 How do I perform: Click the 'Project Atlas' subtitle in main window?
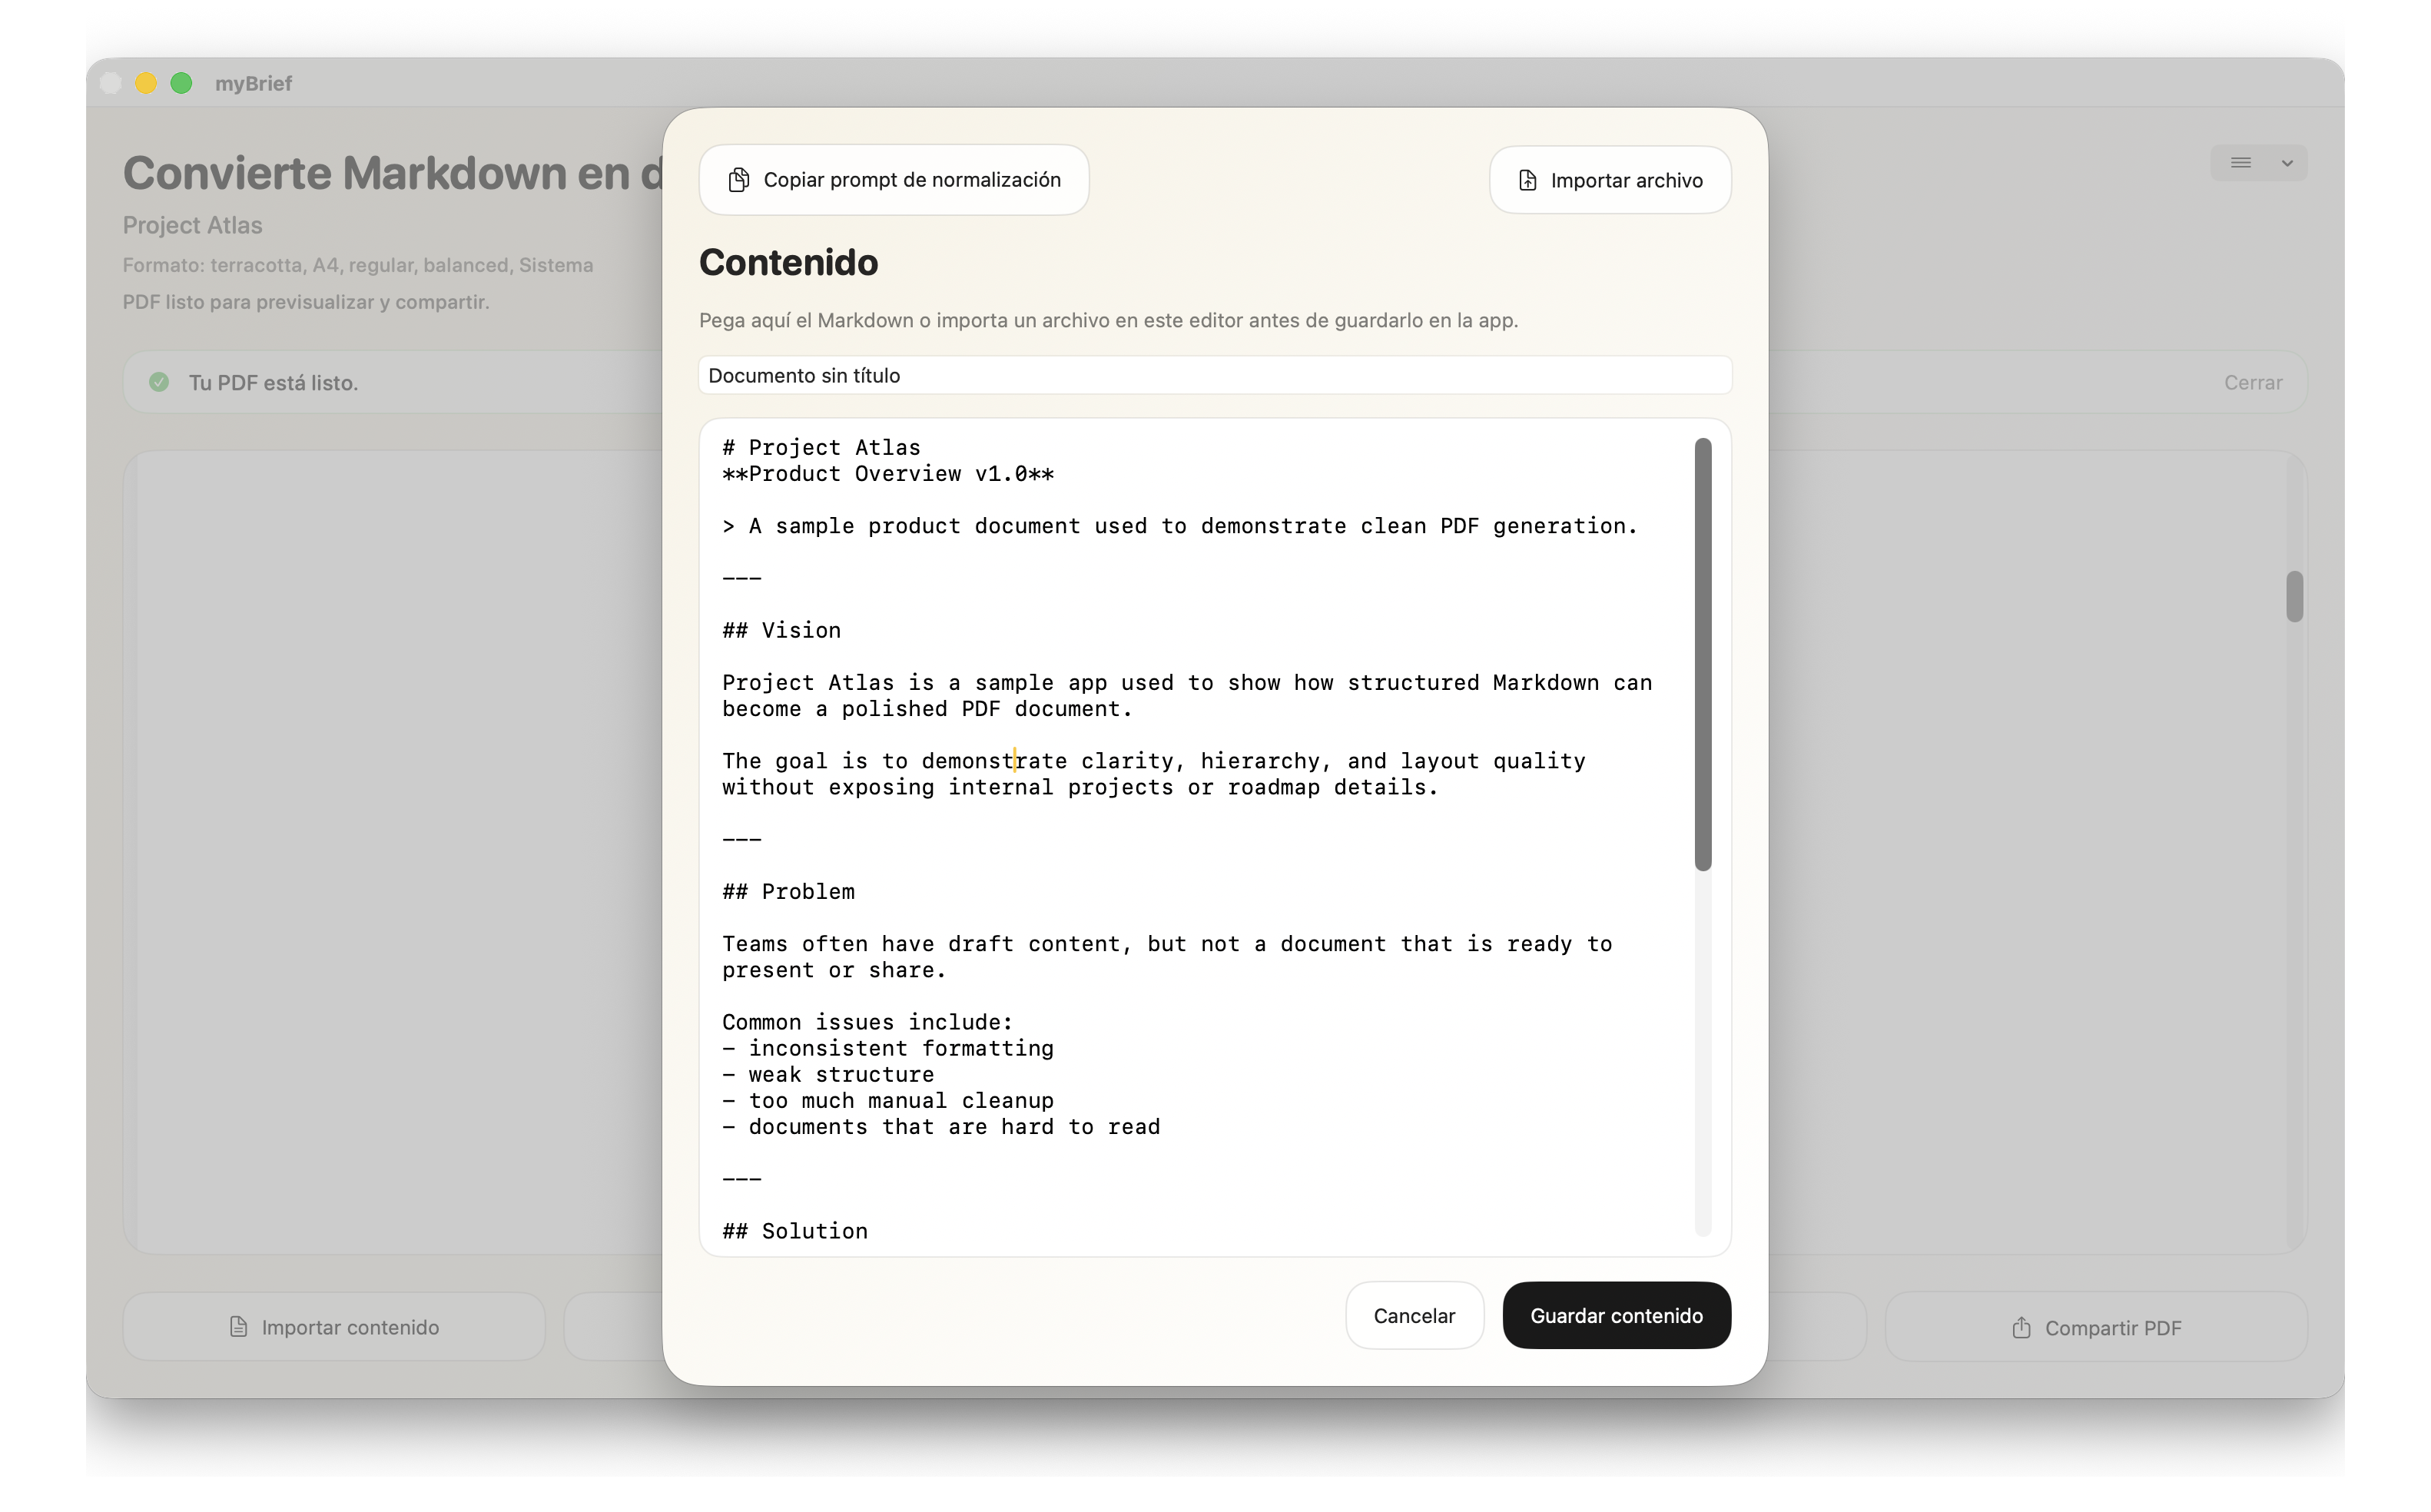coord(192,225)
